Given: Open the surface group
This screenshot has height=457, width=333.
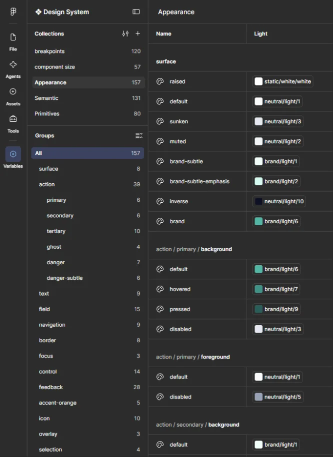Looking at the screenshot, I should pyautogui.click(x=87, y=169).
